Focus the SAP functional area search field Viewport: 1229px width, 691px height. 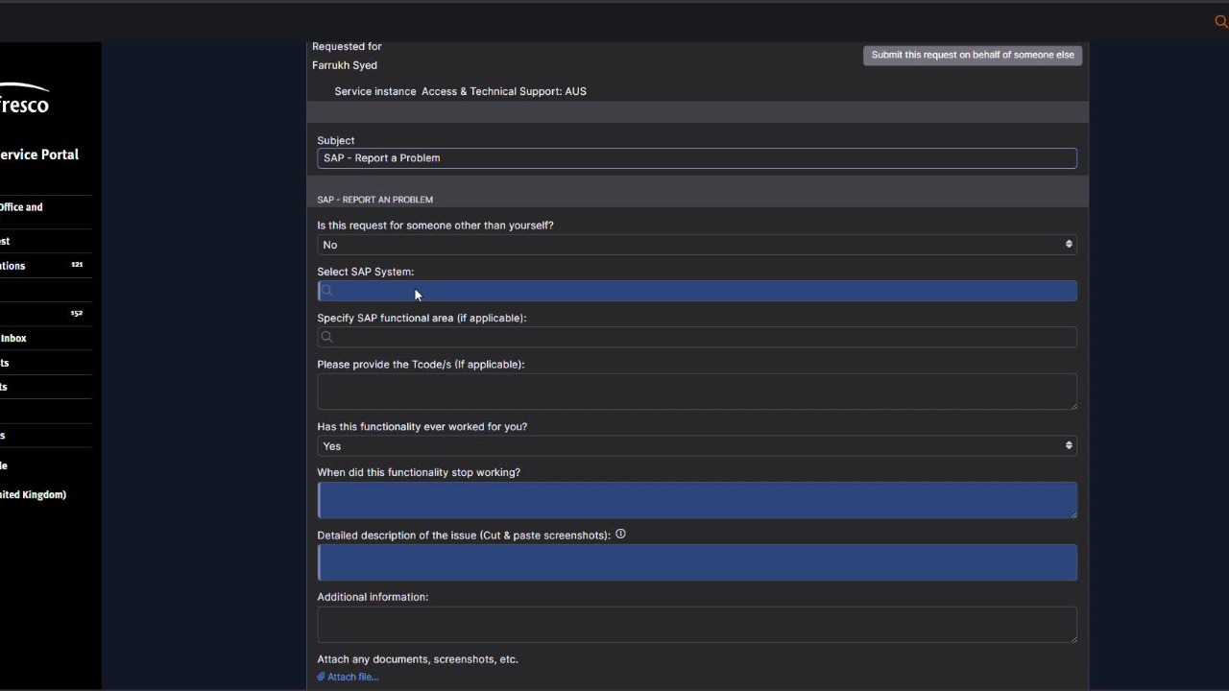click(697, 337)
